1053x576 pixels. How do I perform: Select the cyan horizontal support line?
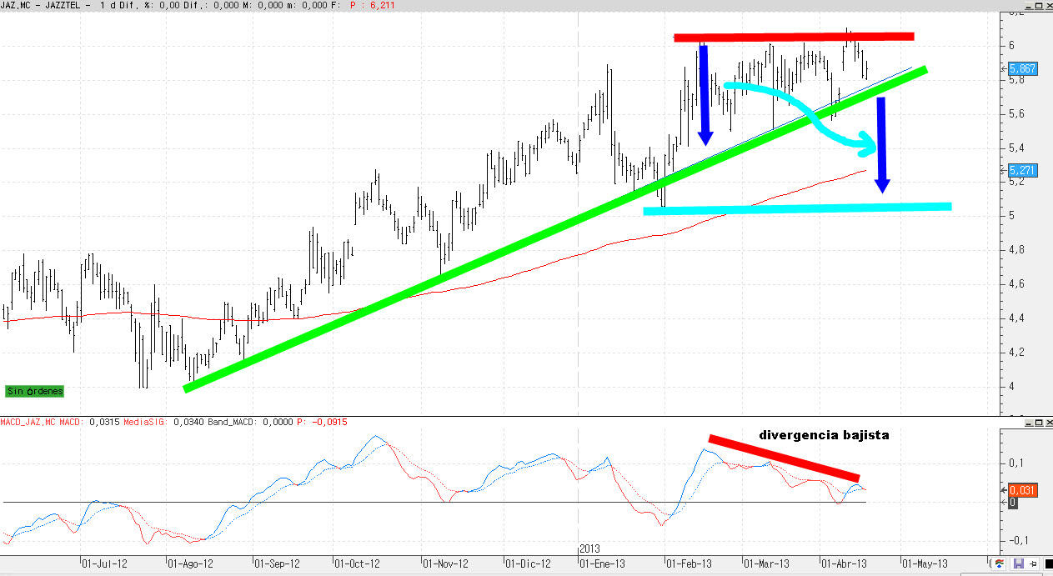[796, 208]
